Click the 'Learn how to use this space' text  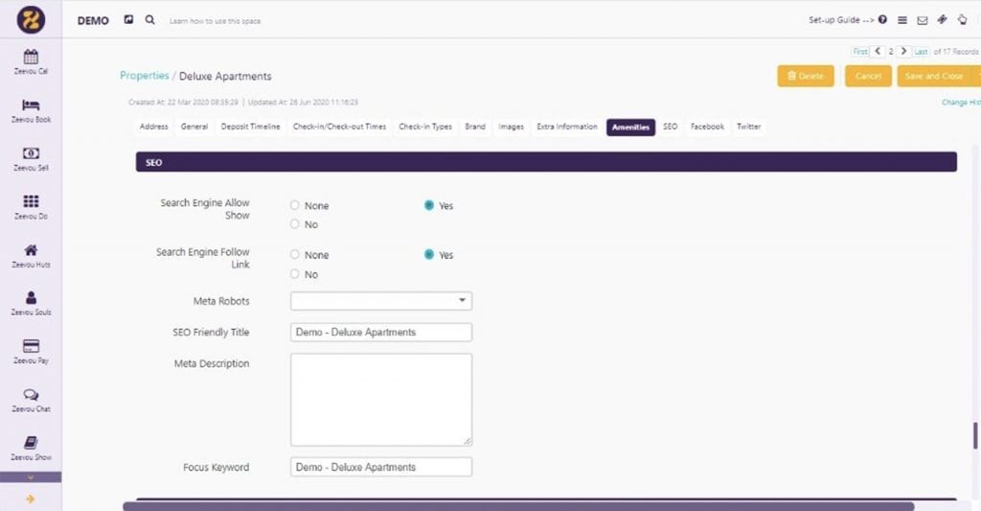pyautogui.click(x=215, y=21)
